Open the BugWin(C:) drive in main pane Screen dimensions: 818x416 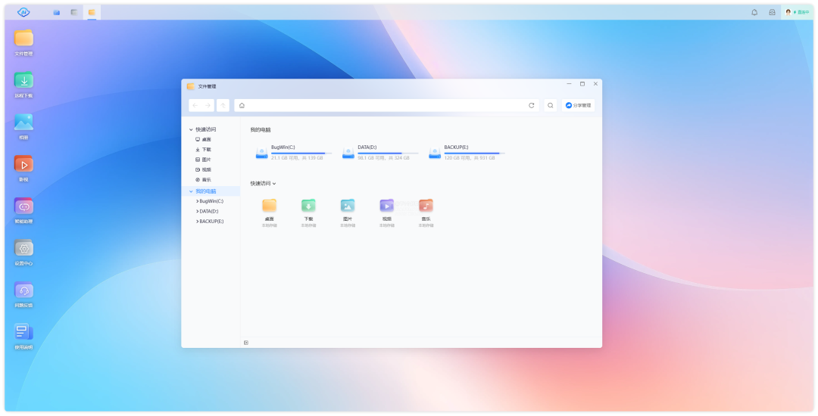click(293, 153)
